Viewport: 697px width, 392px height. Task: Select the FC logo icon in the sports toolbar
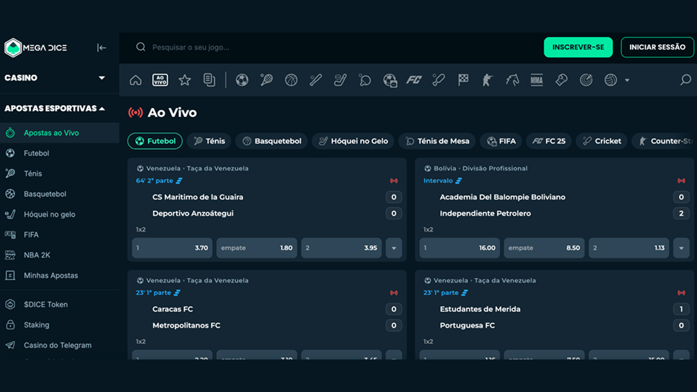pyautogui.click(x=414, y=80)
